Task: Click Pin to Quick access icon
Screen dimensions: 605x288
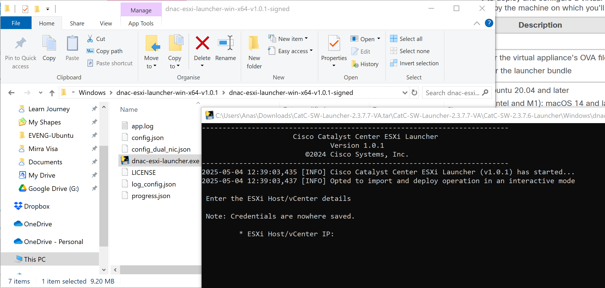Action: pos(20,43)
